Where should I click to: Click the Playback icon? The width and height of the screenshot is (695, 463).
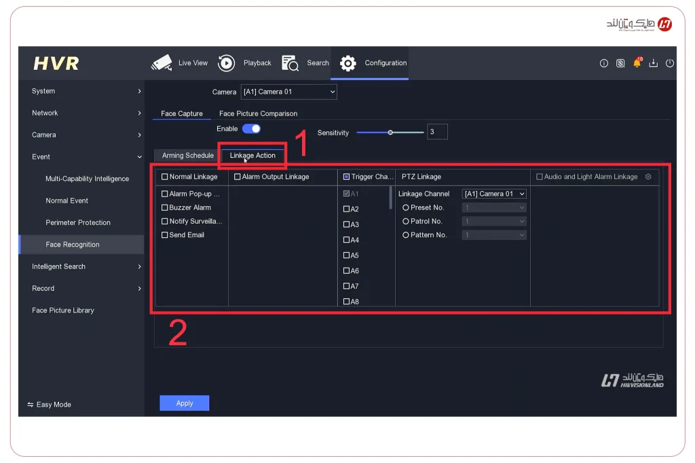click(x=226, y=63)
